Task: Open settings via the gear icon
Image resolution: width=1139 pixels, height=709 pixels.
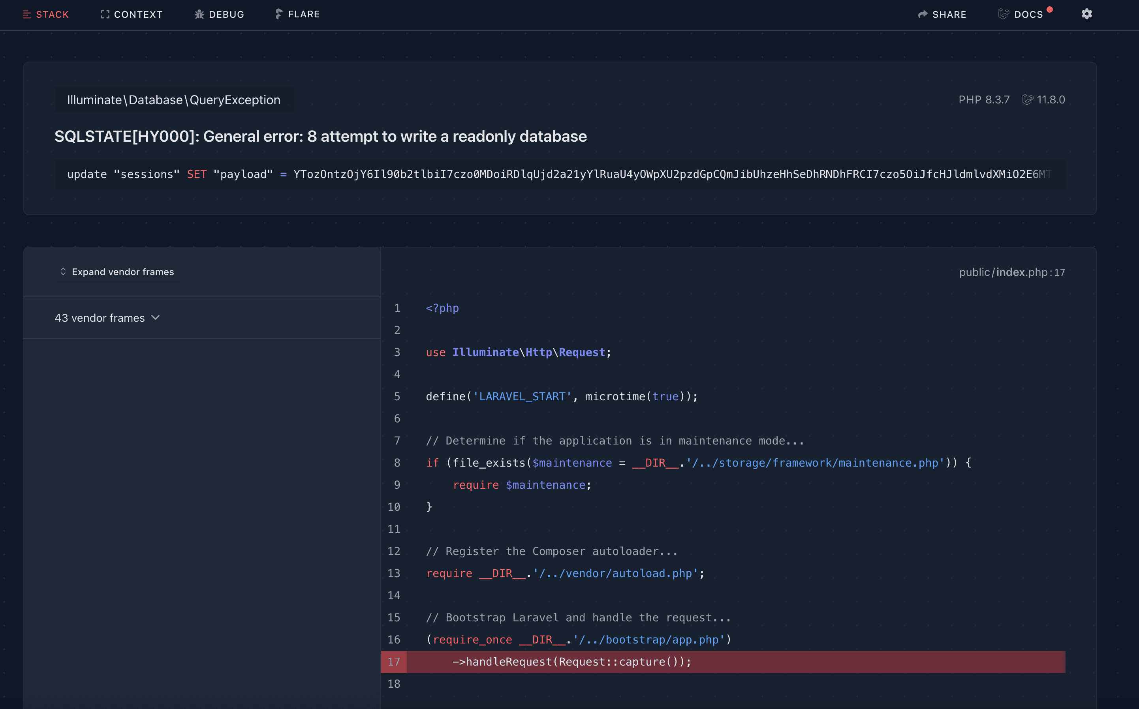Action: pyautogui.click(x=1087, y=14)
